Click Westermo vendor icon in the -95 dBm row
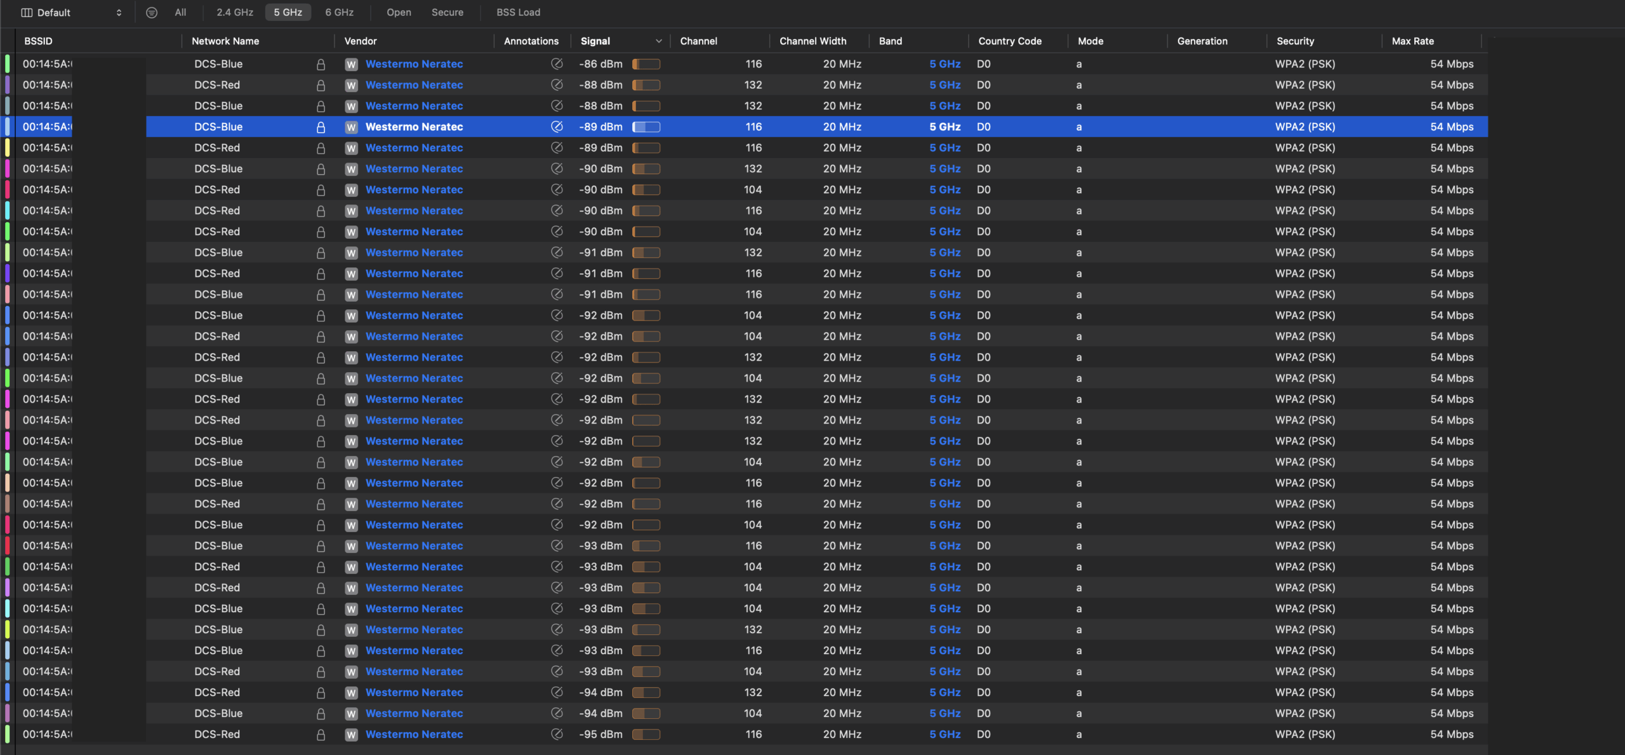This screenshot has height=755, width=1625. tap(351, 735)
